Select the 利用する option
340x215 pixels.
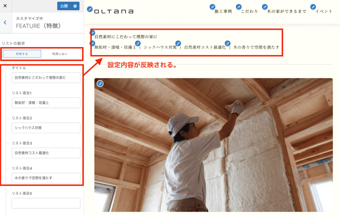[22, 54]
